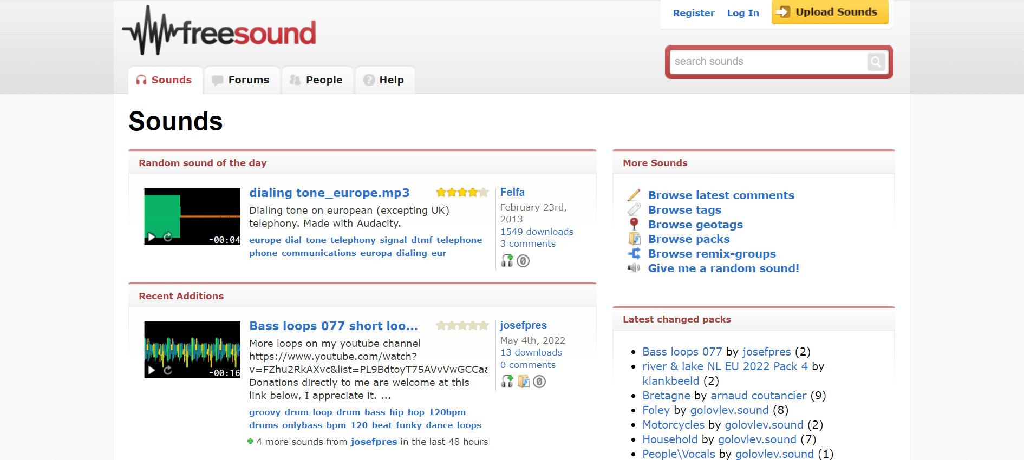Viewport: 1024px width, 460px height.
Task: Toggle loop on Bass loops 077 player
Action: 168,370
